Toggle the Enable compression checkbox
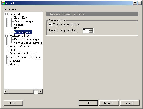The image size is (143, 109). [50, 25]
